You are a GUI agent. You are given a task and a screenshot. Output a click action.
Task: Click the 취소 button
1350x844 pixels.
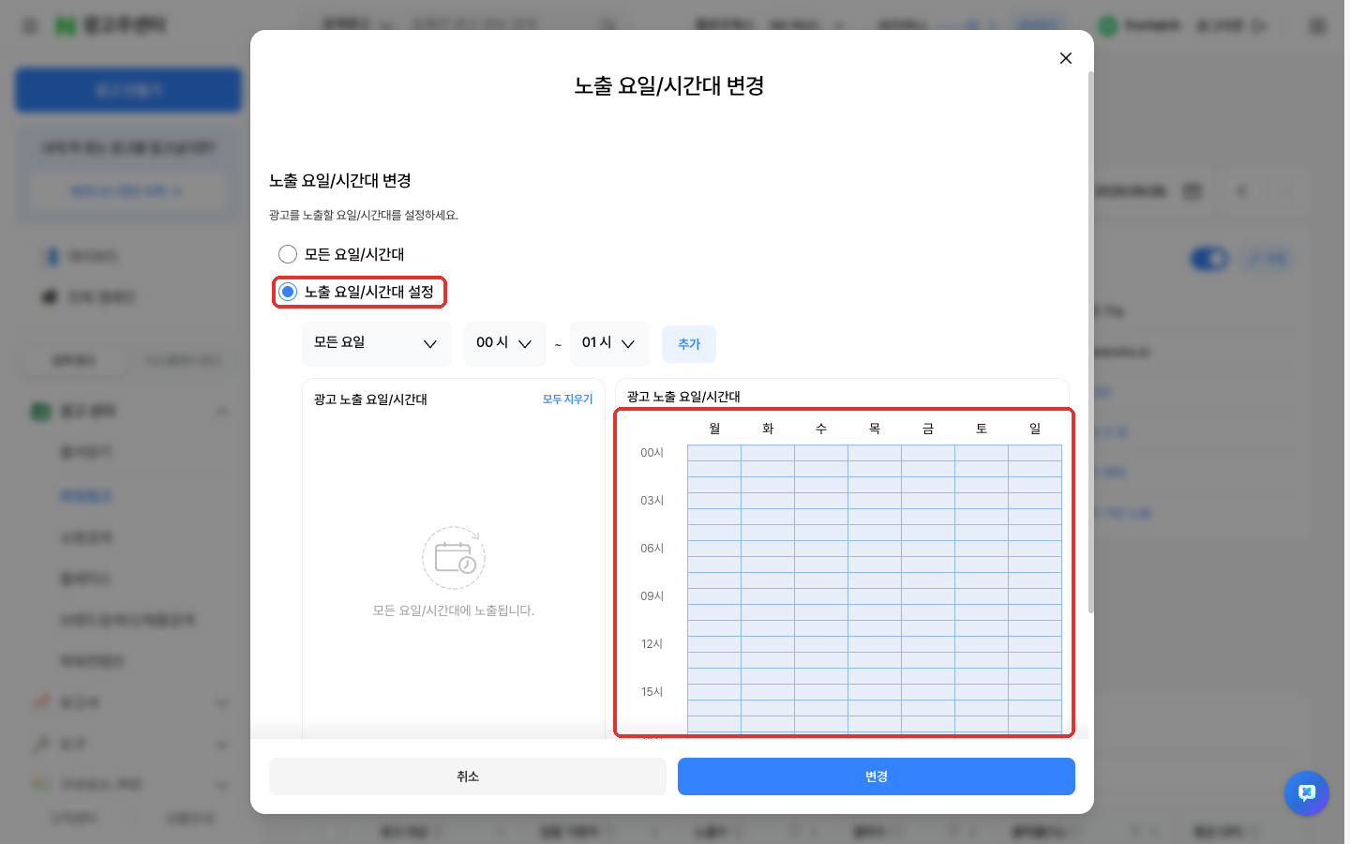click(x=468, y=776)
